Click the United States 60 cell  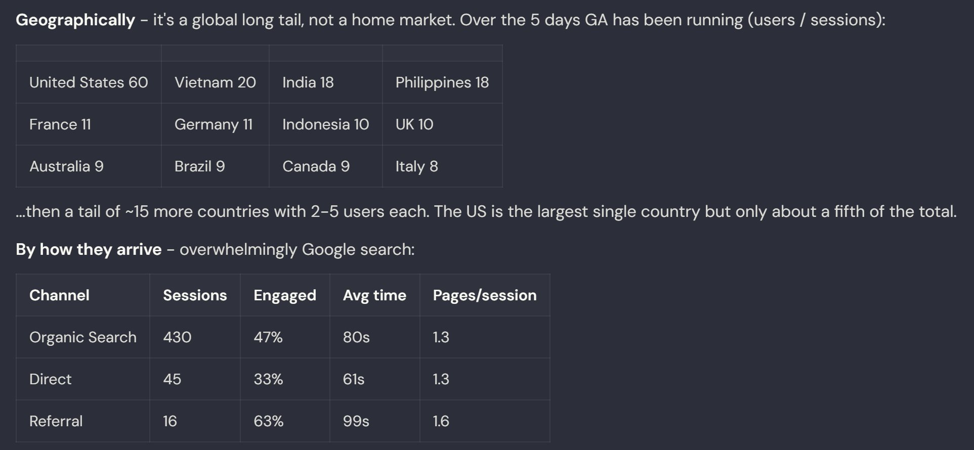point(89,82)
